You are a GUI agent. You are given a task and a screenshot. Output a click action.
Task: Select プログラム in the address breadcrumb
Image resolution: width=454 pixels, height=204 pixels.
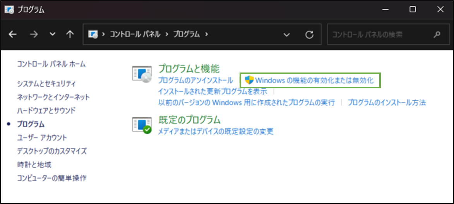pos(187,35)
